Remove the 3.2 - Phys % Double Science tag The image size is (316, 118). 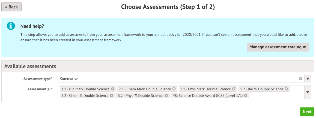(x=166, y=95)
